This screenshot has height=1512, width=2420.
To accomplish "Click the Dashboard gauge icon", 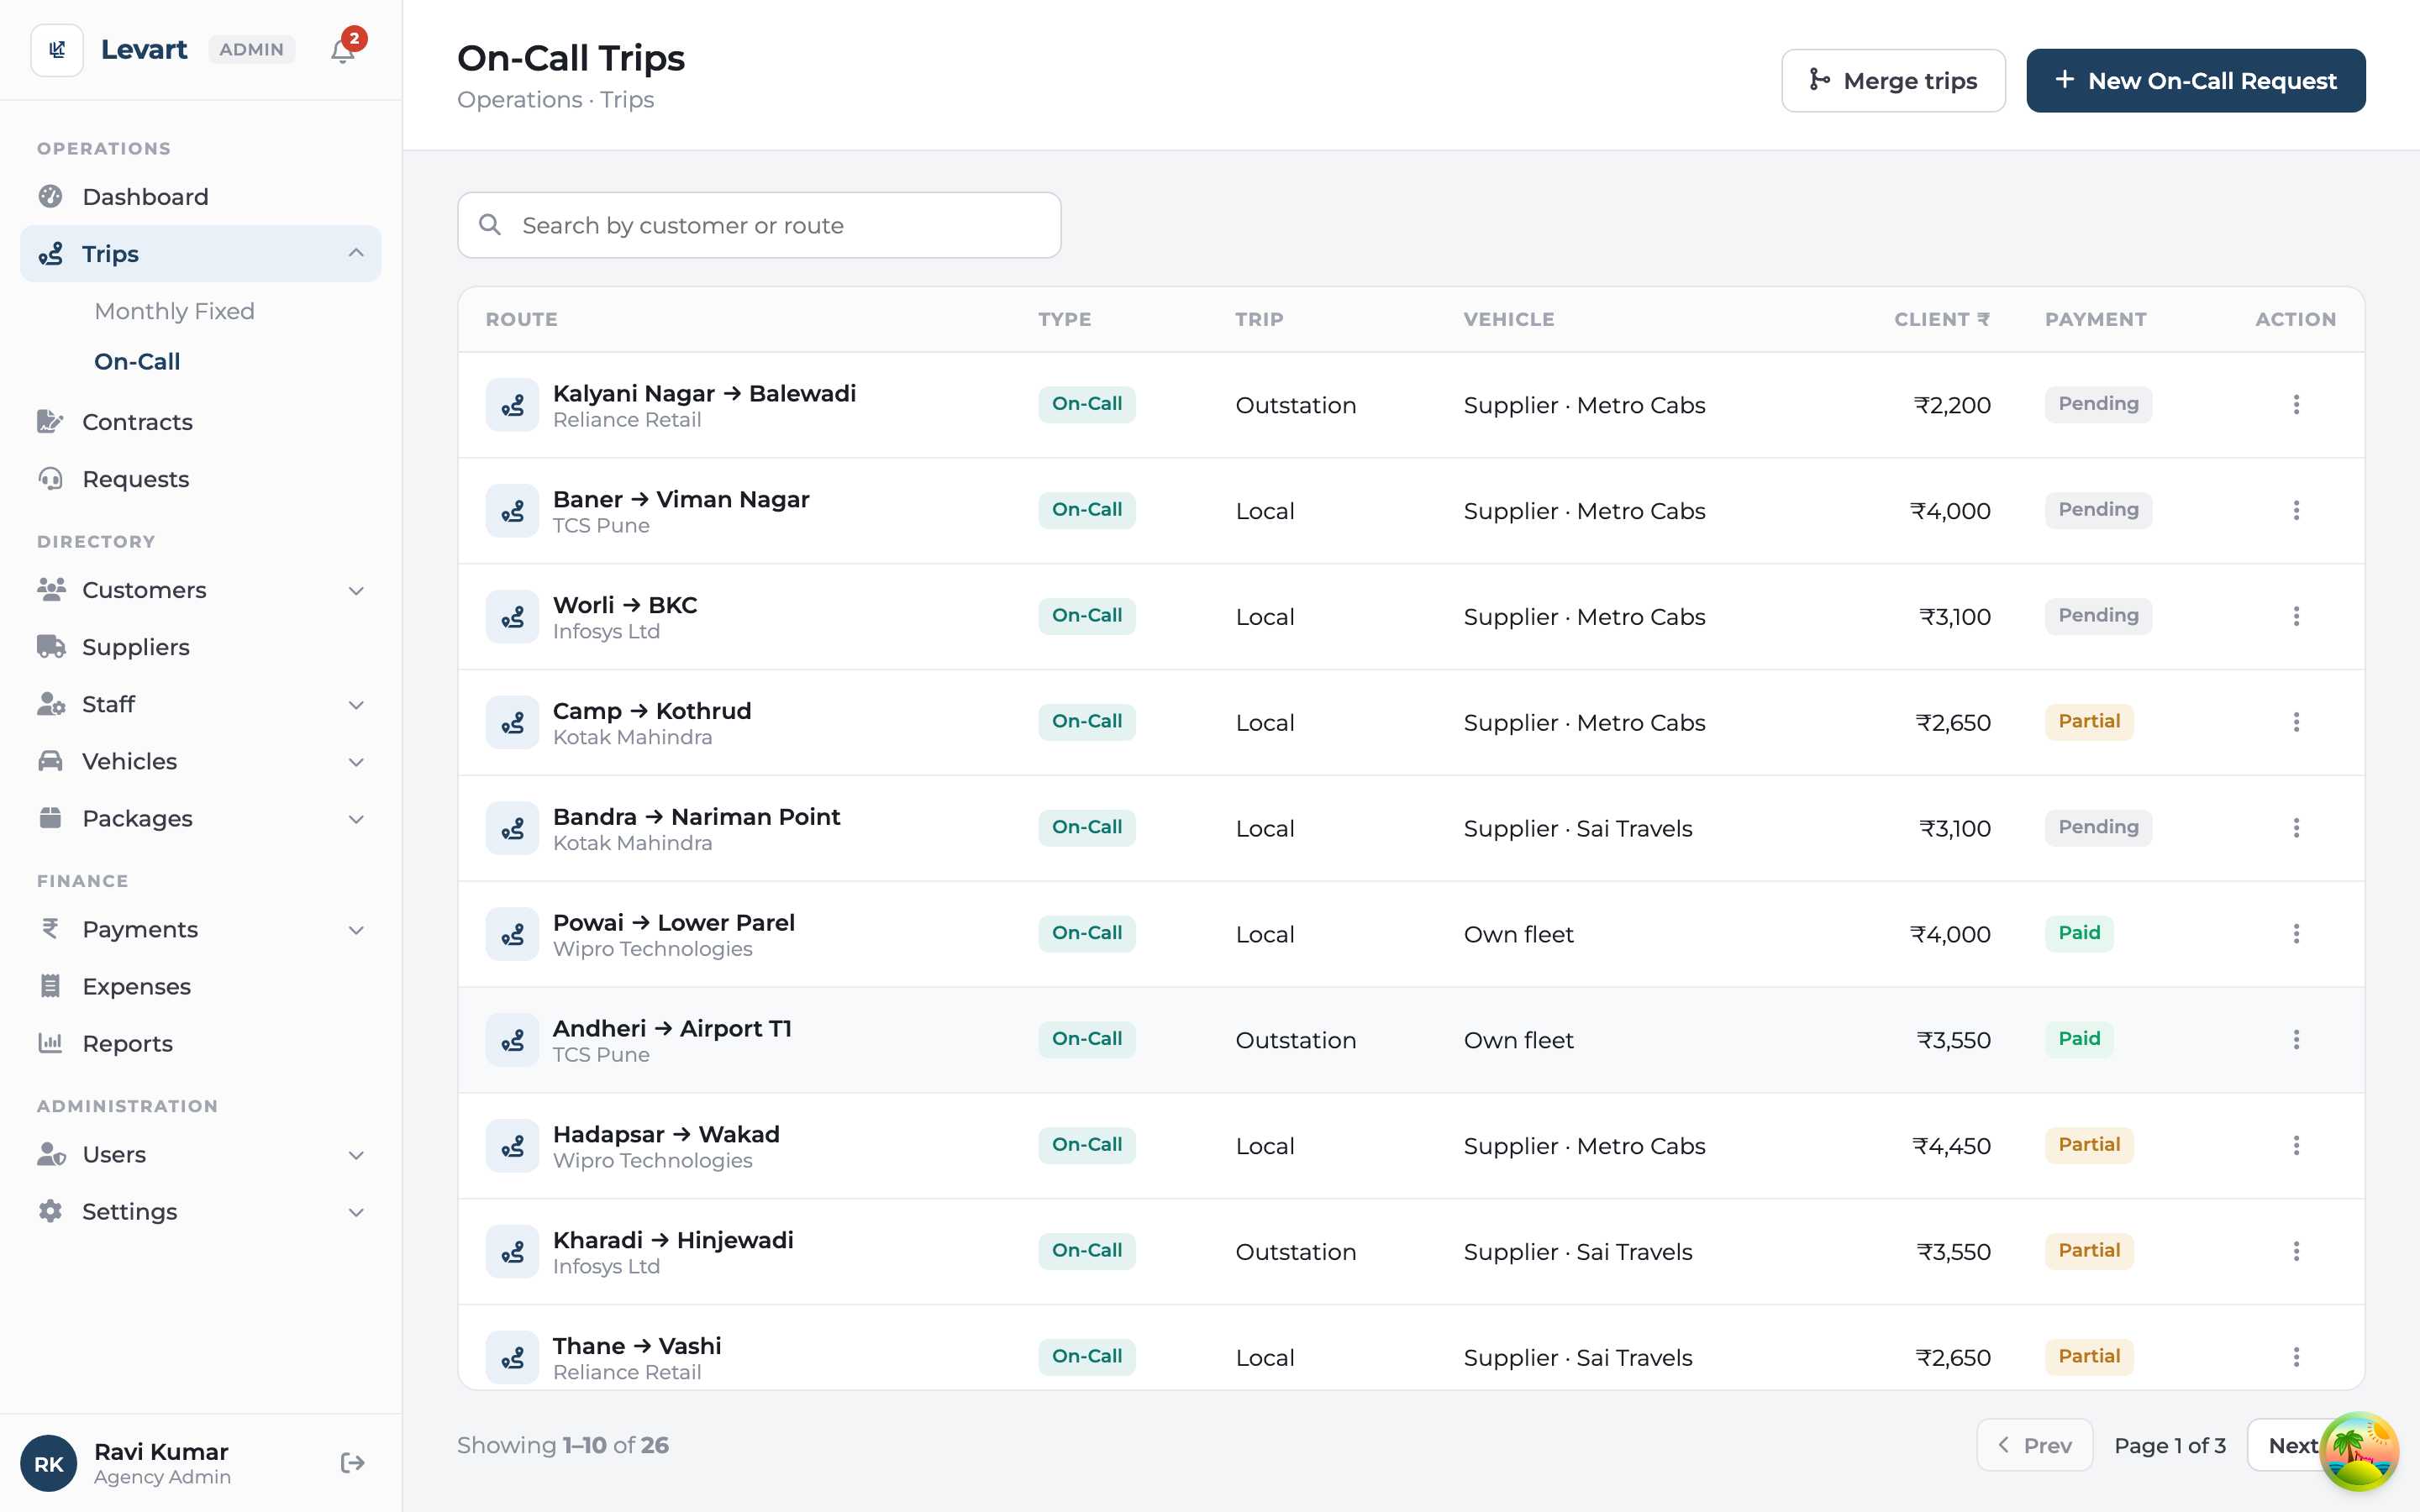I will click(50, 196).
